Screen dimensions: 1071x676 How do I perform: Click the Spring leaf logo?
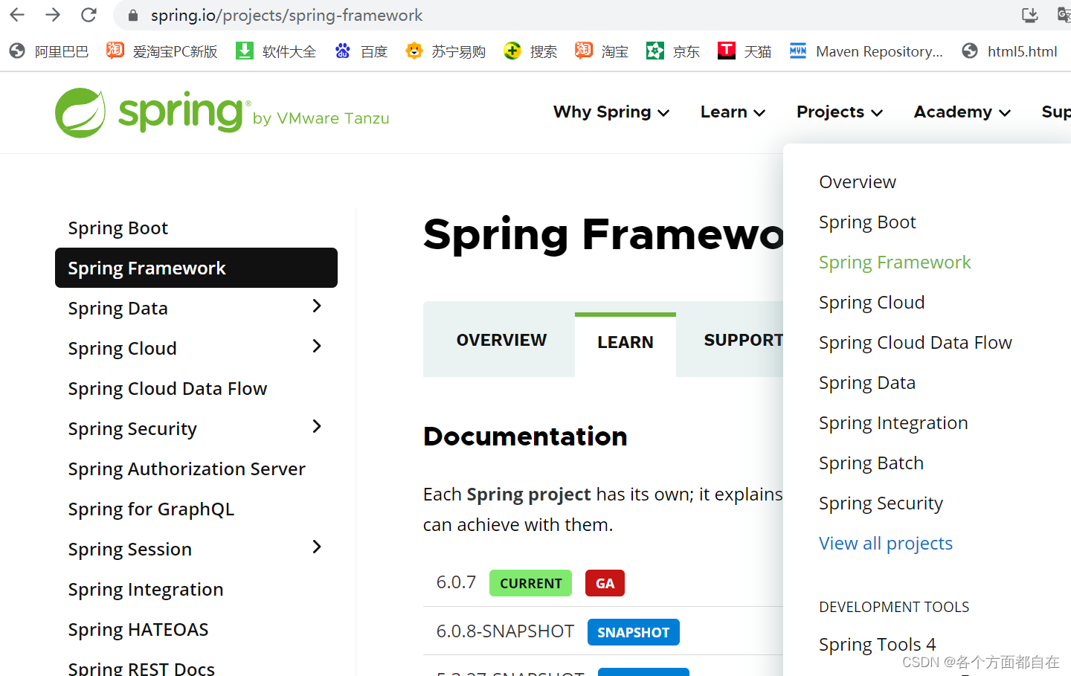pyautogui.click(x=80, y=113)
